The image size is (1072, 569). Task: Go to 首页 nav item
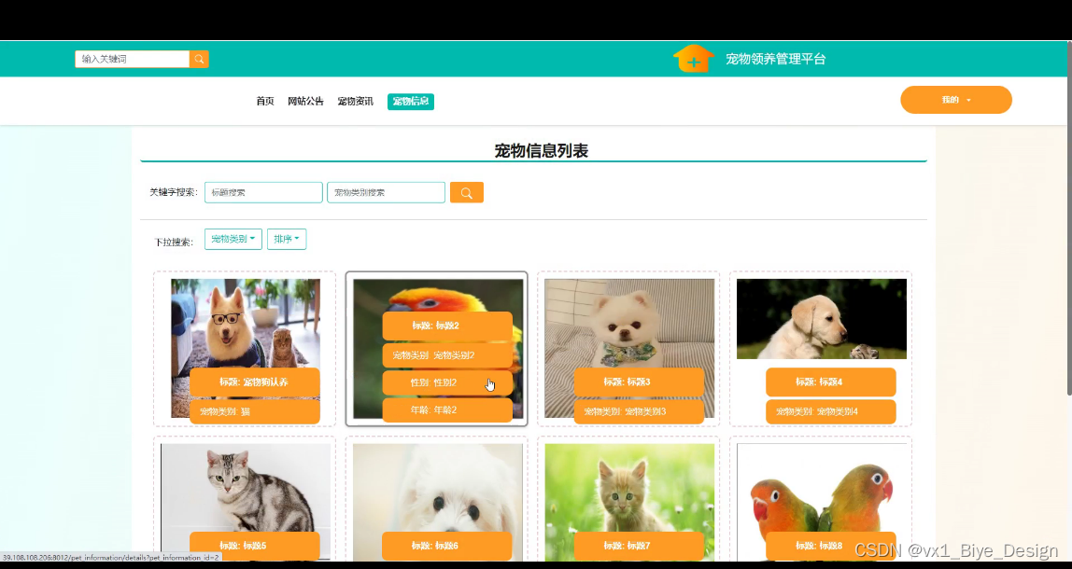[265, 101]
